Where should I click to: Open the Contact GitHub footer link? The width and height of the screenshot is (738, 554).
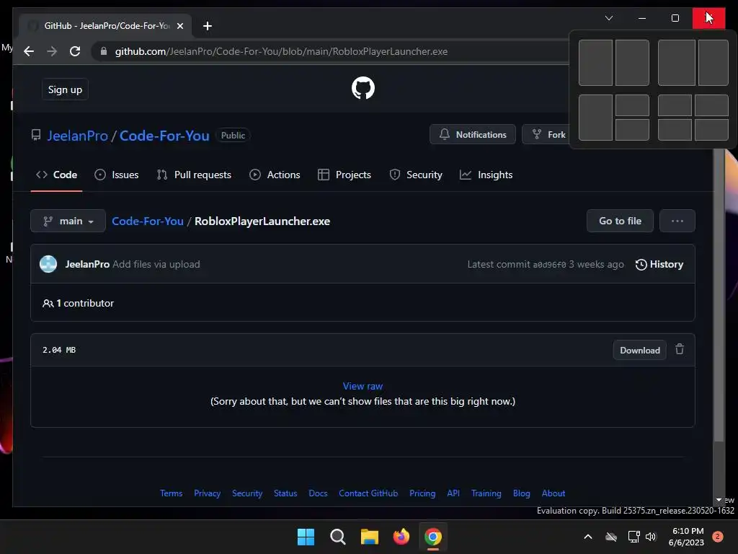coord(368,493)
